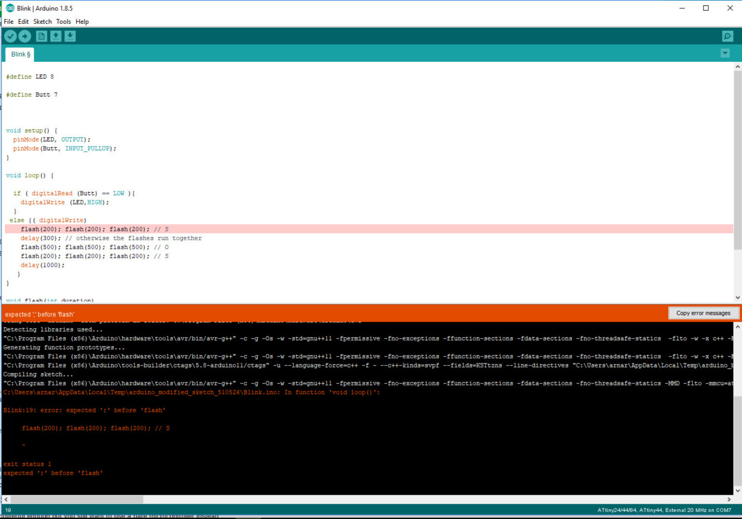Create a new sketch via toolbar icon
The width and height of the screenshot is (742, 519).
click(41, 36)
